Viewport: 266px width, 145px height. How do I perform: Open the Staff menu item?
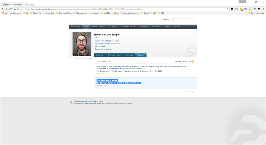[86, 27]
